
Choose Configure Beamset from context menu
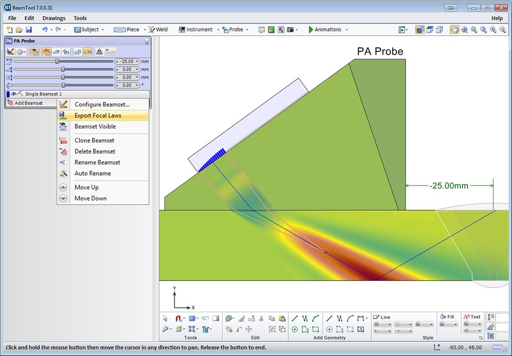tap(103, 104)
